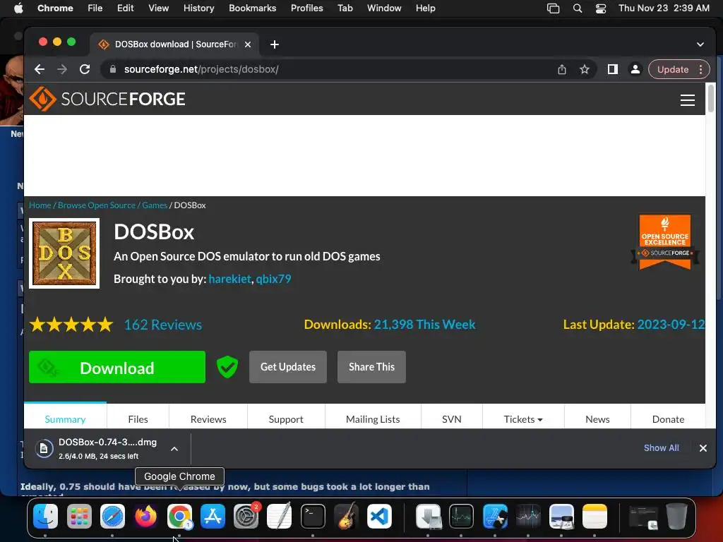Launch GarageBand from the Dock
The width and height of the screenshot is (723, 542).
pos(346,516)
